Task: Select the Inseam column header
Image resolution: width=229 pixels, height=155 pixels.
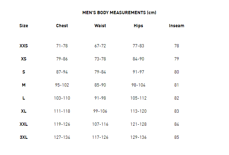Action: pyautogui.click(x=177, y=26)
